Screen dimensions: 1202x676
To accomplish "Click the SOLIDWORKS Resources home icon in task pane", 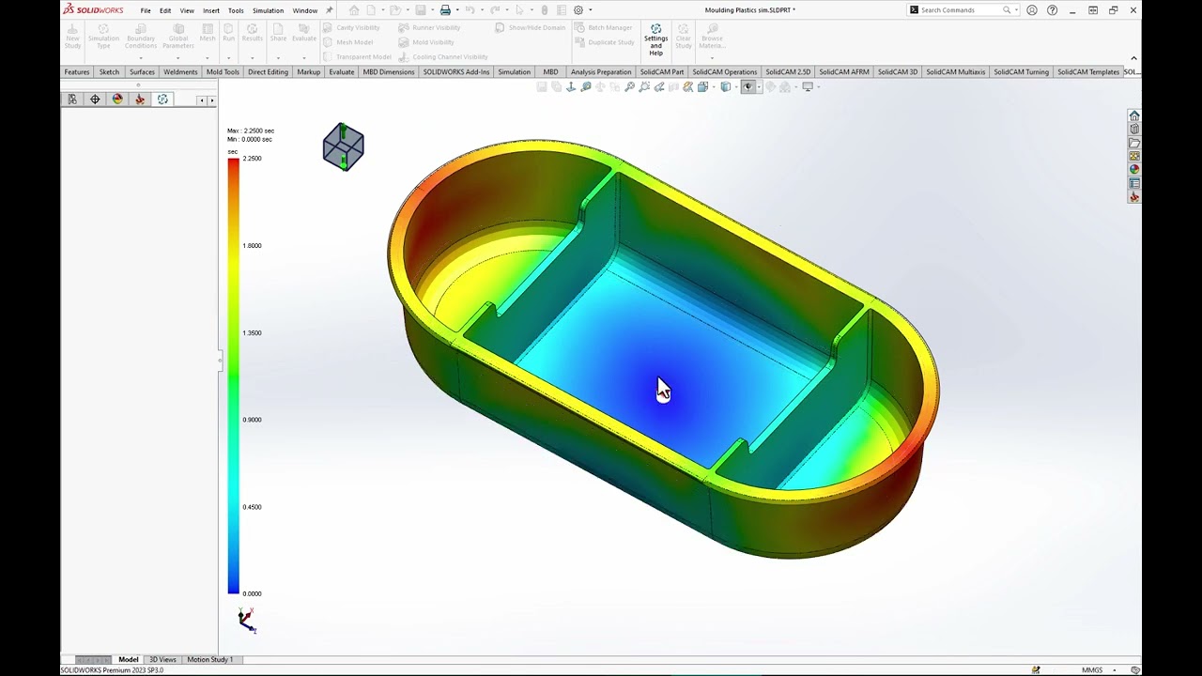I will point(1134,115).
